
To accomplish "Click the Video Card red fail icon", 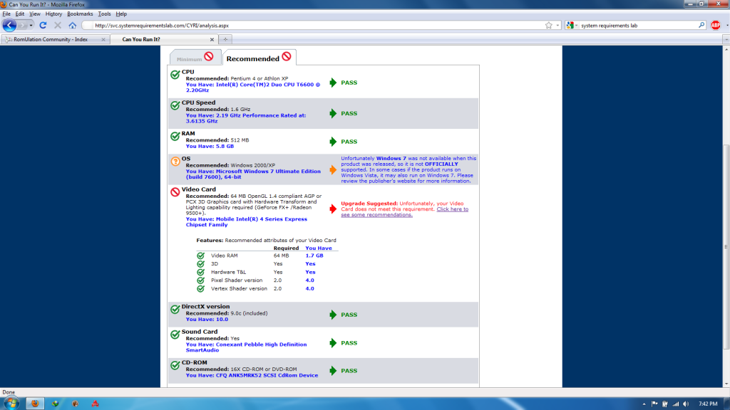I will pos(175,192).
